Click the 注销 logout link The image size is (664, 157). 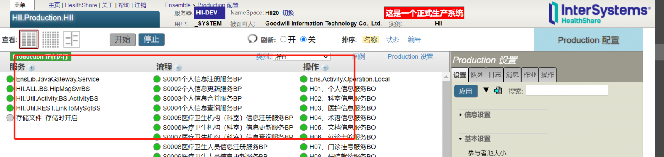(x=140, y=5)
